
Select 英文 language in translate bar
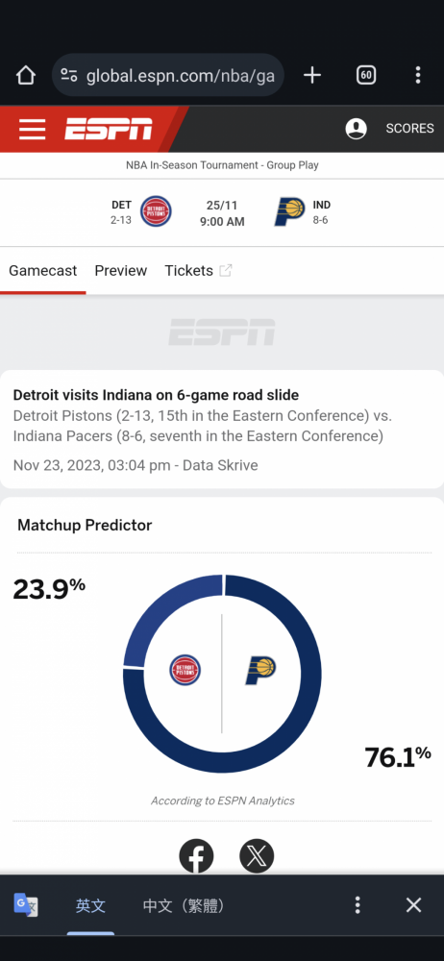90,905
